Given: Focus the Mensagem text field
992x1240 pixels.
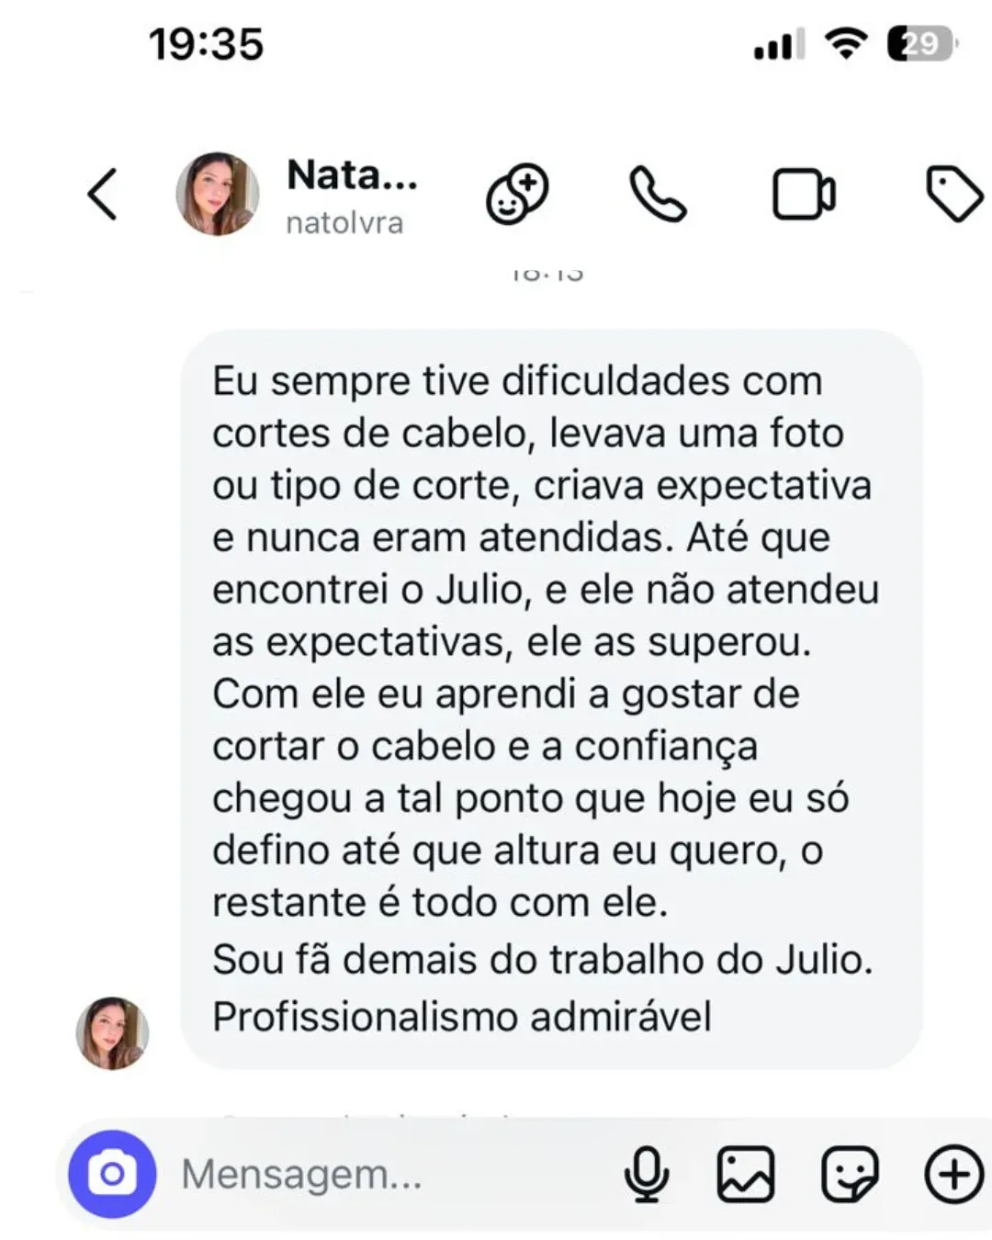Looking at the screenshot, I should (386, 1174).
